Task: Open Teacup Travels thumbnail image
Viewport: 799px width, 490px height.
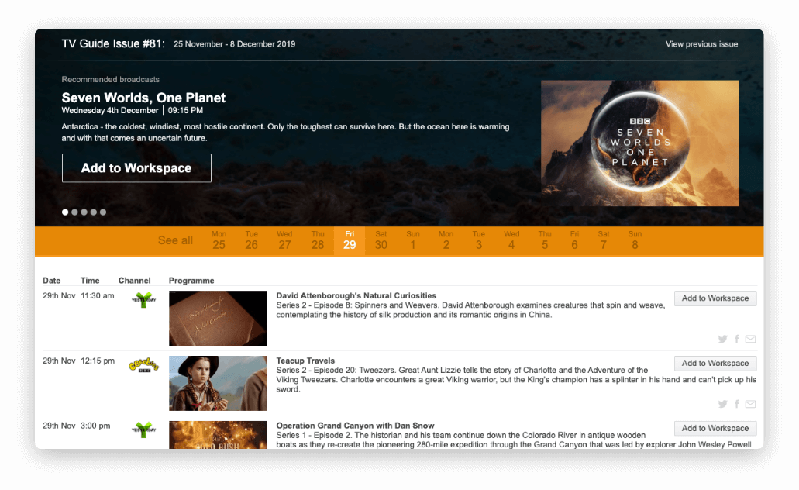Action: 218,384
